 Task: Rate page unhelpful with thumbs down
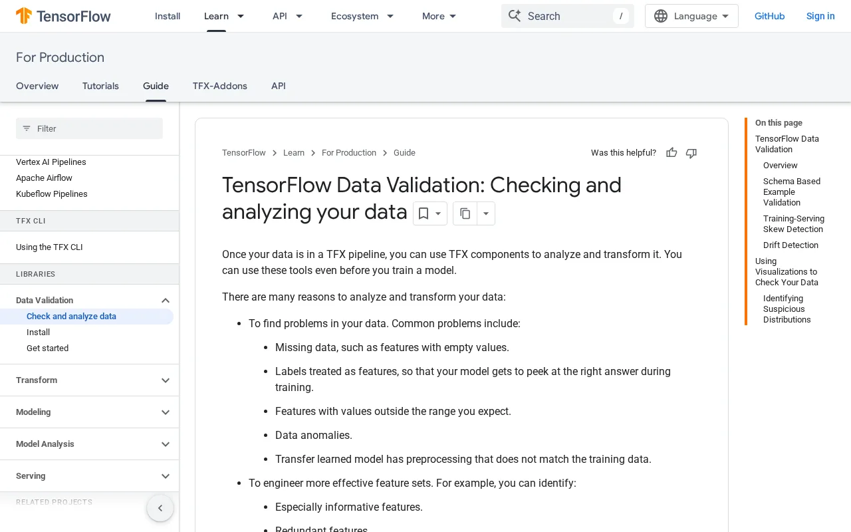click(x=691, y=153)
